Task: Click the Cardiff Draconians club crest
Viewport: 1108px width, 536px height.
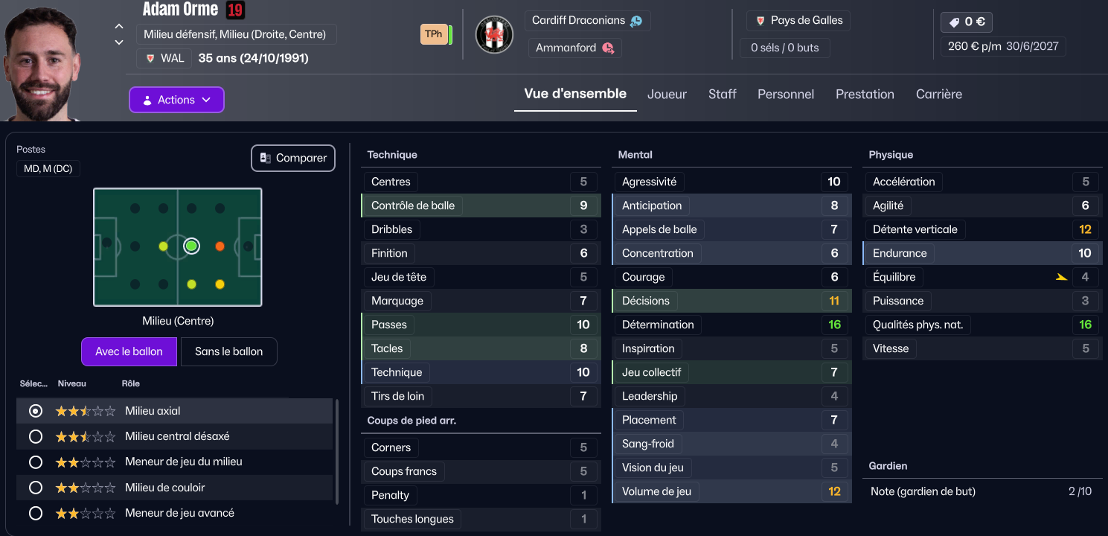Action: [494, 34]
